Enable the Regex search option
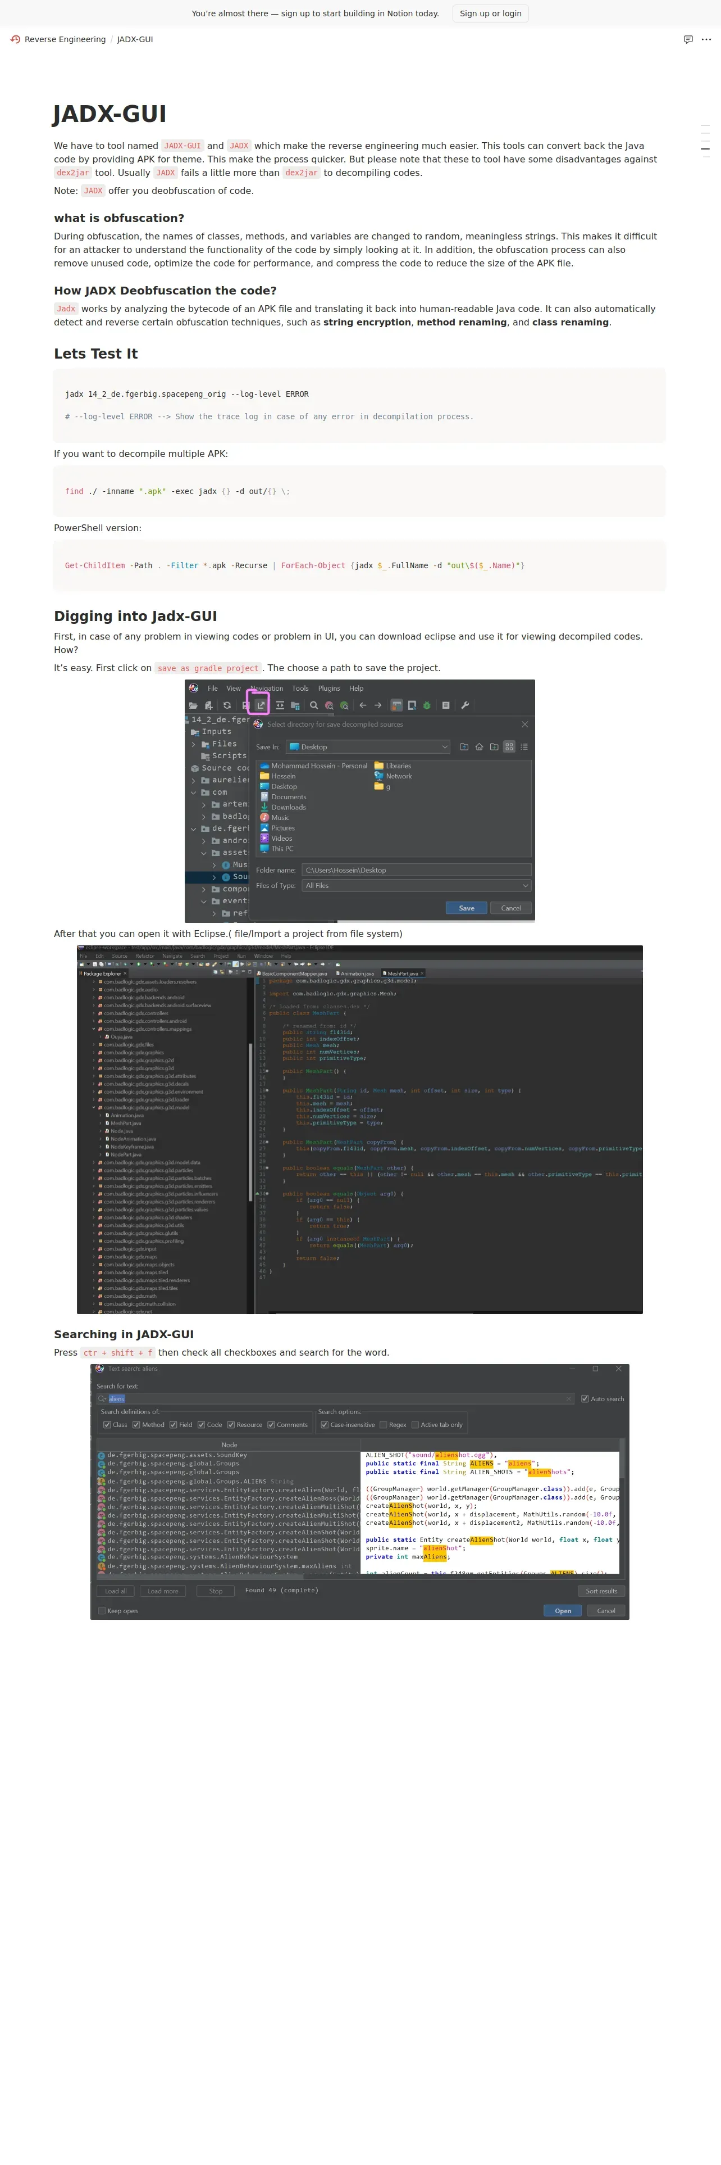 click(x=384, y=1425)
